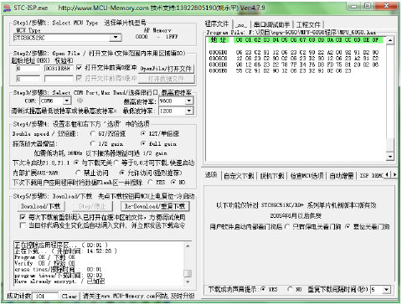
Task: Click the COM port status indicator icon
Action: 80,101
